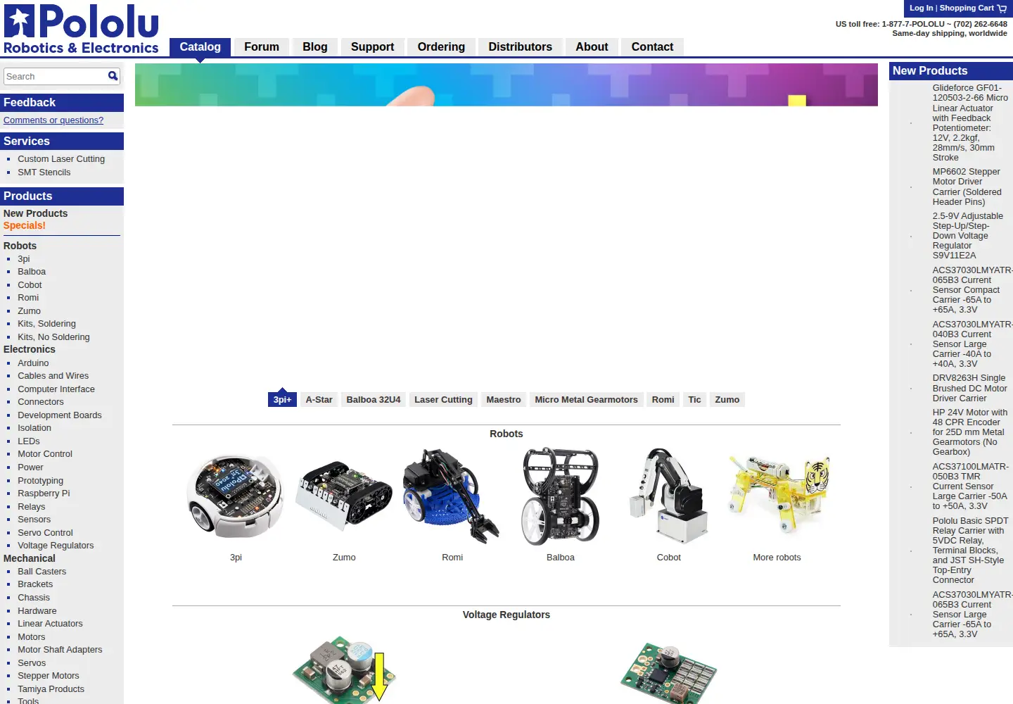The width and height of the screenshot is (1013, 704).
Task: Open the Voltage Regulators sidebar link
Action: tap(56, 546)
